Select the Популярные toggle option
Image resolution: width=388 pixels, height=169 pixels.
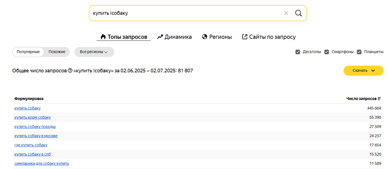pos(28,52)
